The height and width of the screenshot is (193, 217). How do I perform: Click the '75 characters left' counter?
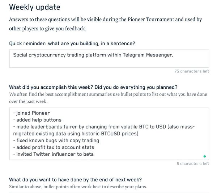click(x=192, y=71)
